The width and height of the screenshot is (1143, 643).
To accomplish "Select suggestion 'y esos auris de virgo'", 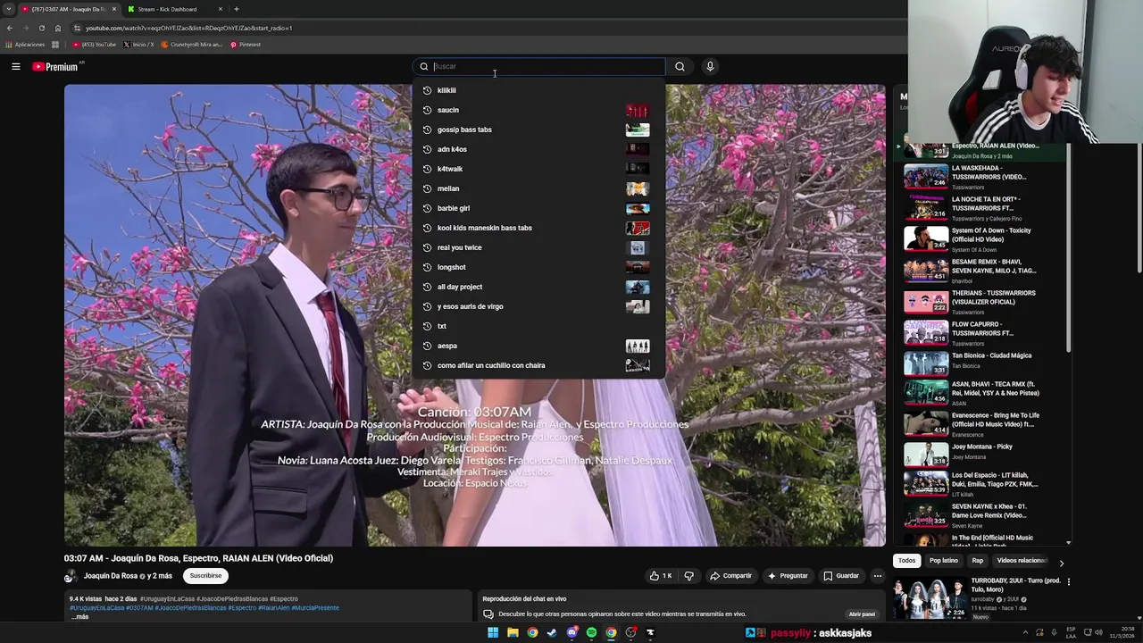I will coord(538,306).
